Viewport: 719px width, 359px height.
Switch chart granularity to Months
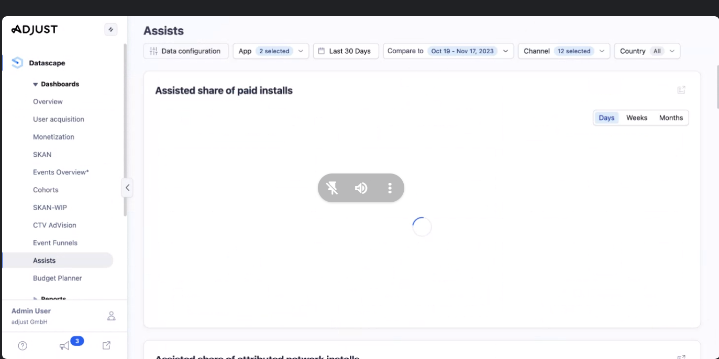pos(671,118)
